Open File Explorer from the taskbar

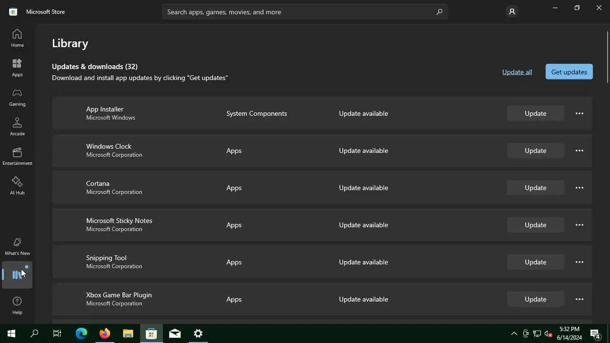point(128,333)
